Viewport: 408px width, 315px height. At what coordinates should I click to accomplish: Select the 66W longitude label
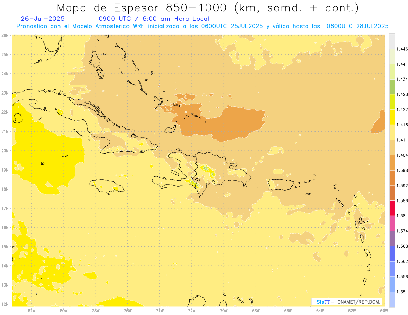tap(288, 310)
